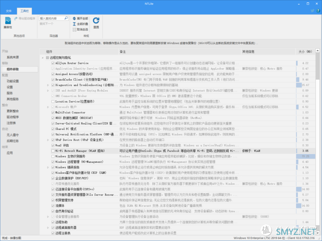Check the Location Service checkbox

click(x=53, y=101)
